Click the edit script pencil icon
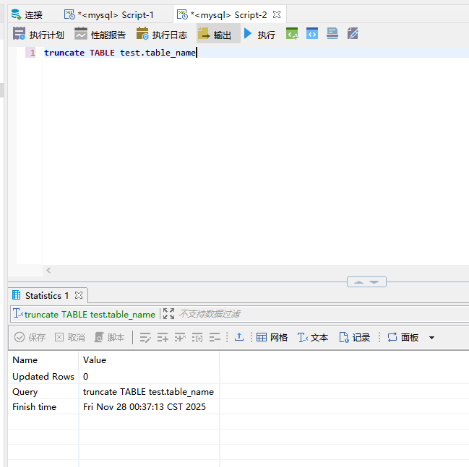 click(353, 33)
